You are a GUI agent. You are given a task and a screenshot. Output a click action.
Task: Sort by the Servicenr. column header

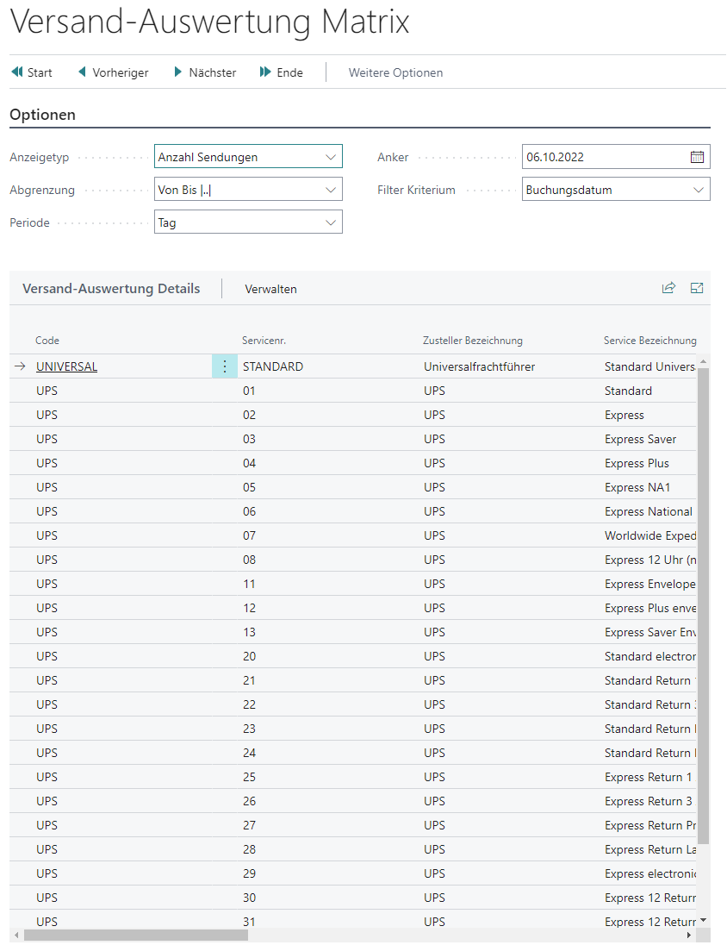[264, 341]
